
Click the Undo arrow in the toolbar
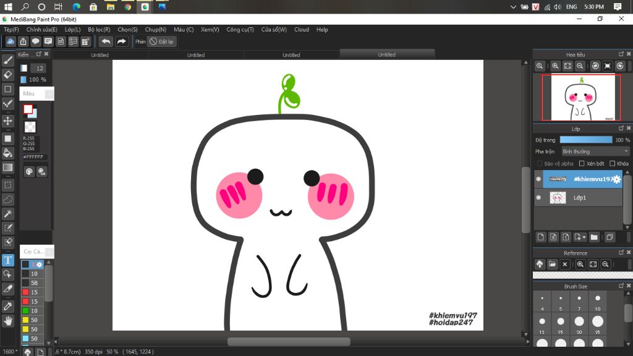tap(106, 41)
